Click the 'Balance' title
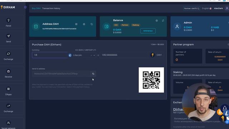Viewport: 229px width, 129px height. coord(118,20)
